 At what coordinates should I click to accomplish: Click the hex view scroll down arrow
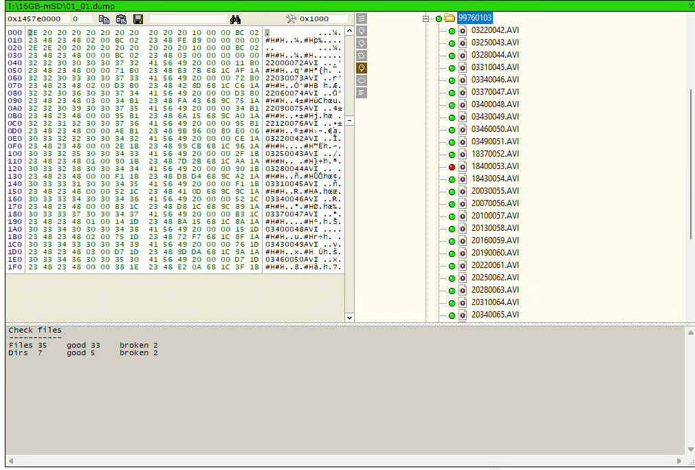(349, 317)
